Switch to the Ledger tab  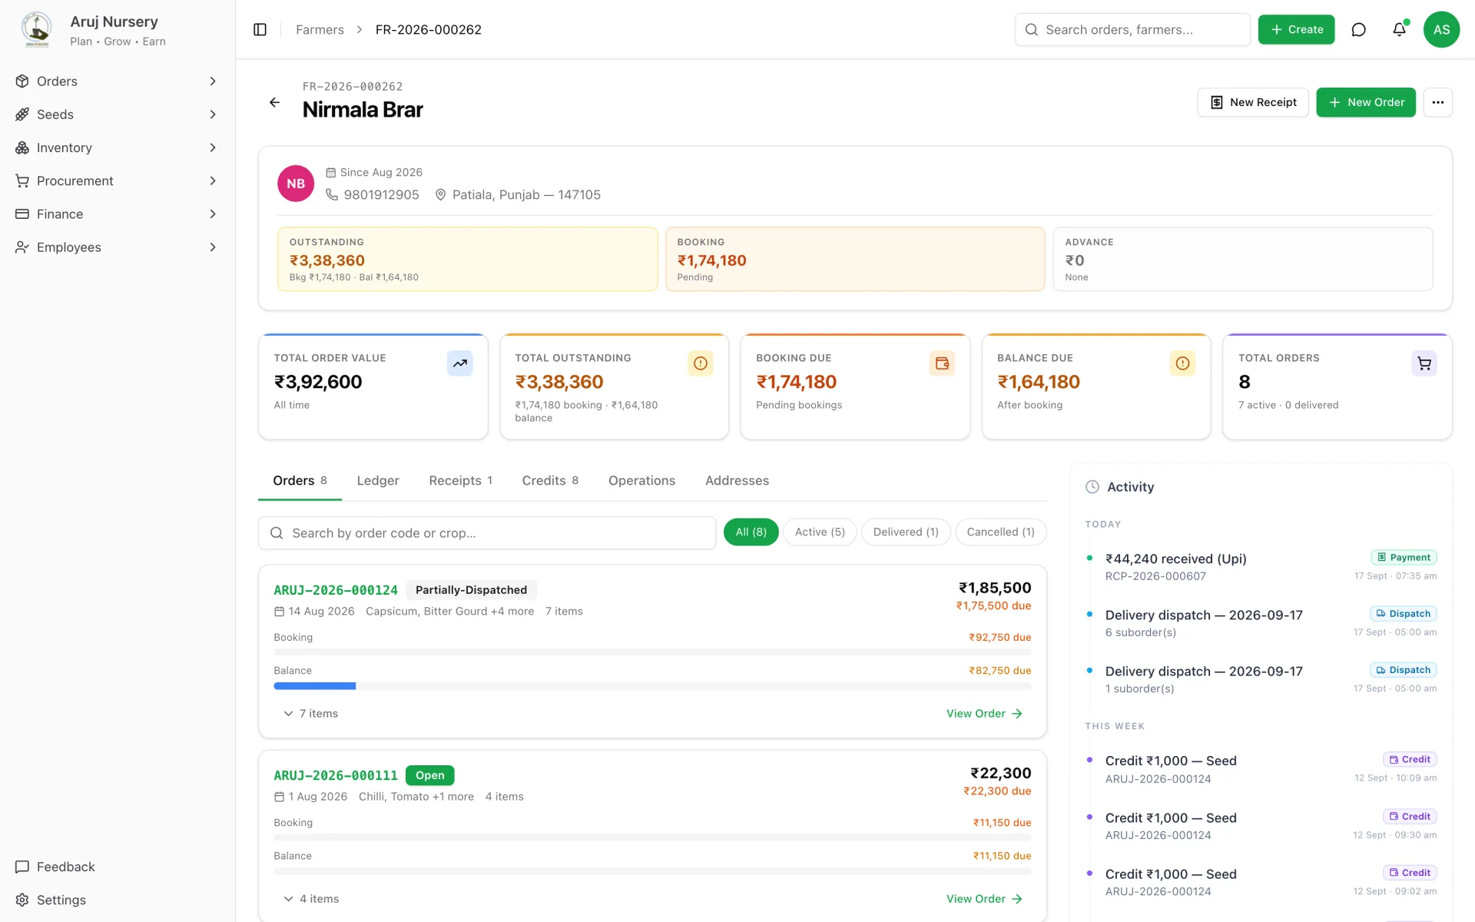[x=378, y=480]
